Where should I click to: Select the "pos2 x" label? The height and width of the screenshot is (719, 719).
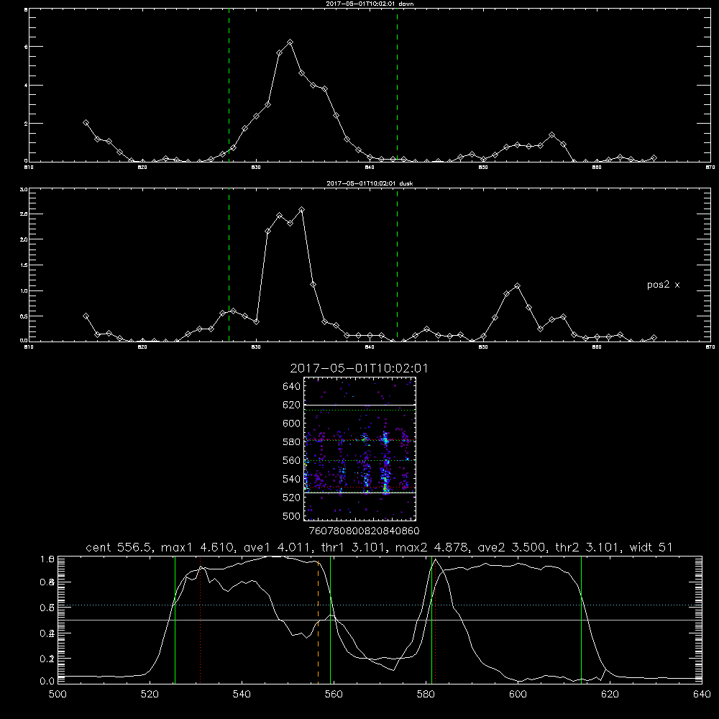tap(663, 285)
